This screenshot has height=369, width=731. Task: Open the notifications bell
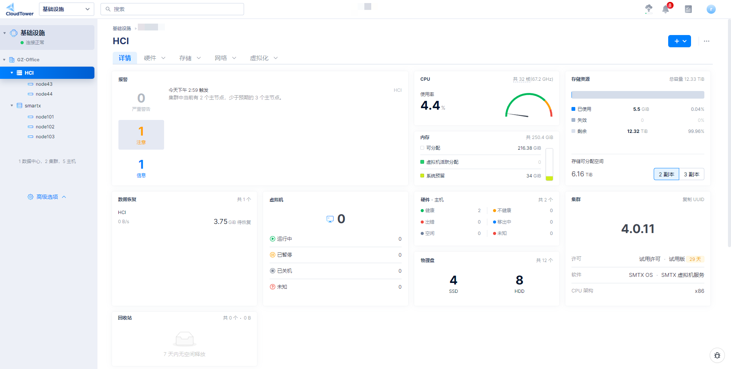point(666,9)
